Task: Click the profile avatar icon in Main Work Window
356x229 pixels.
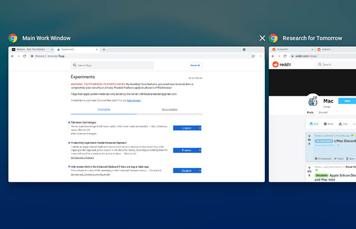Action: [244, 50]
